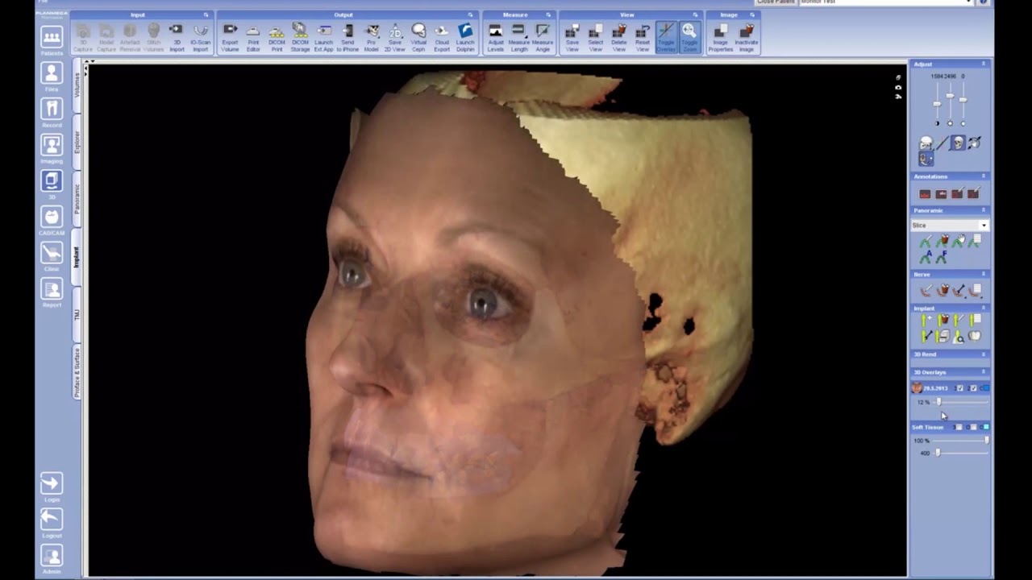This screenshot has width=1032, height=580.
Task: Click the magnifier icon in the Implant panel
Action: (x=958, y=337)
